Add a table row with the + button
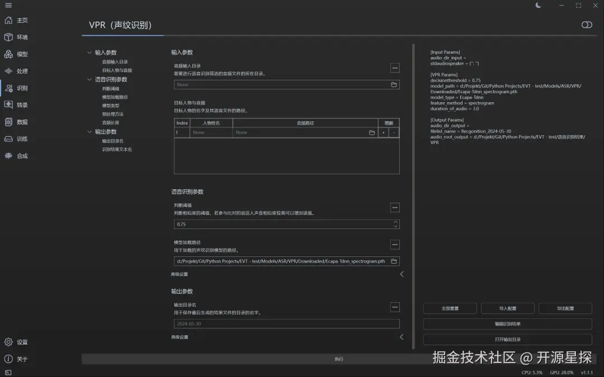604x377 pixels. [383, 132]
